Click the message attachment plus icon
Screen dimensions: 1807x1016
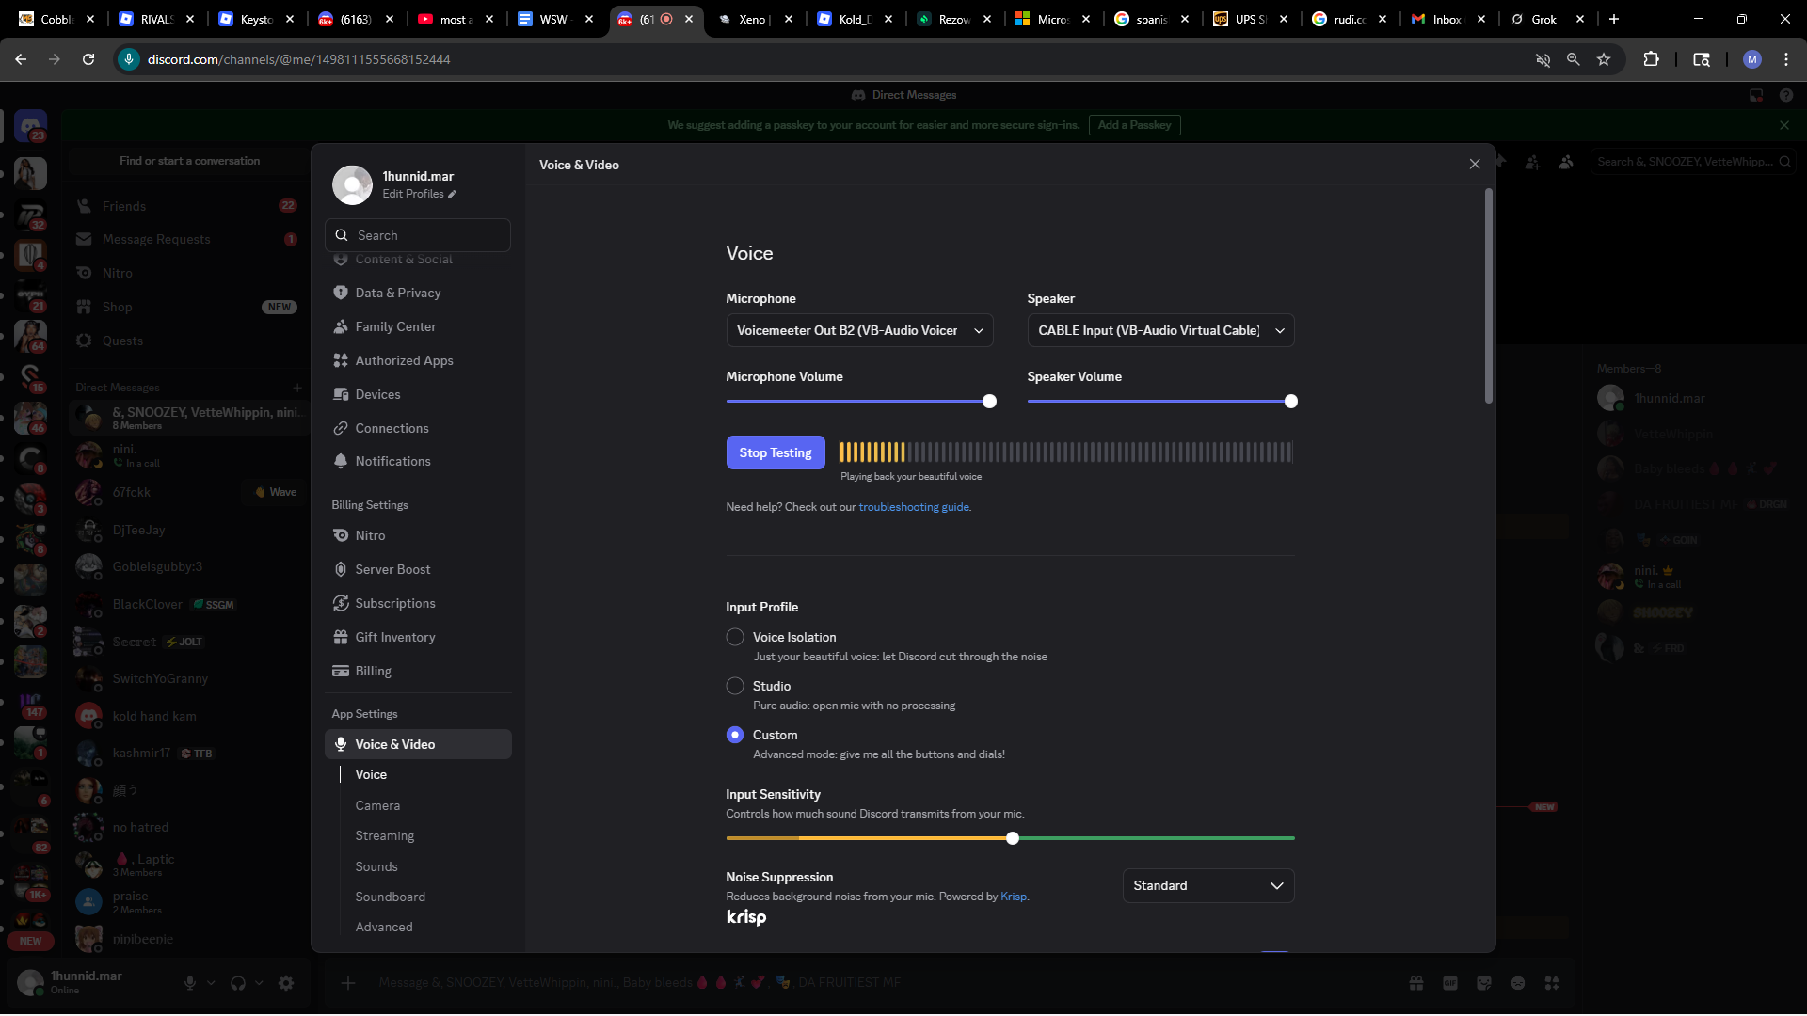pos(348,983)
